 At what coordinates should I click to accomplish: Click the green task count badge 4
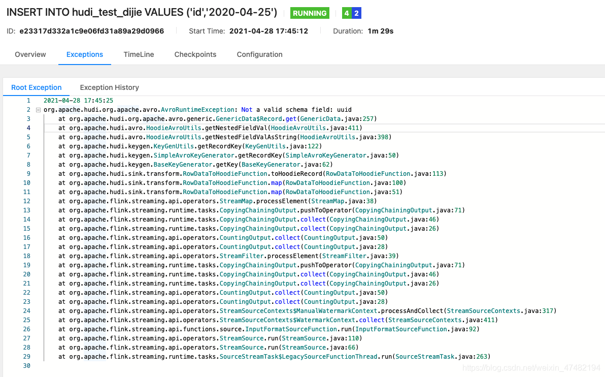tap(347, 13)
